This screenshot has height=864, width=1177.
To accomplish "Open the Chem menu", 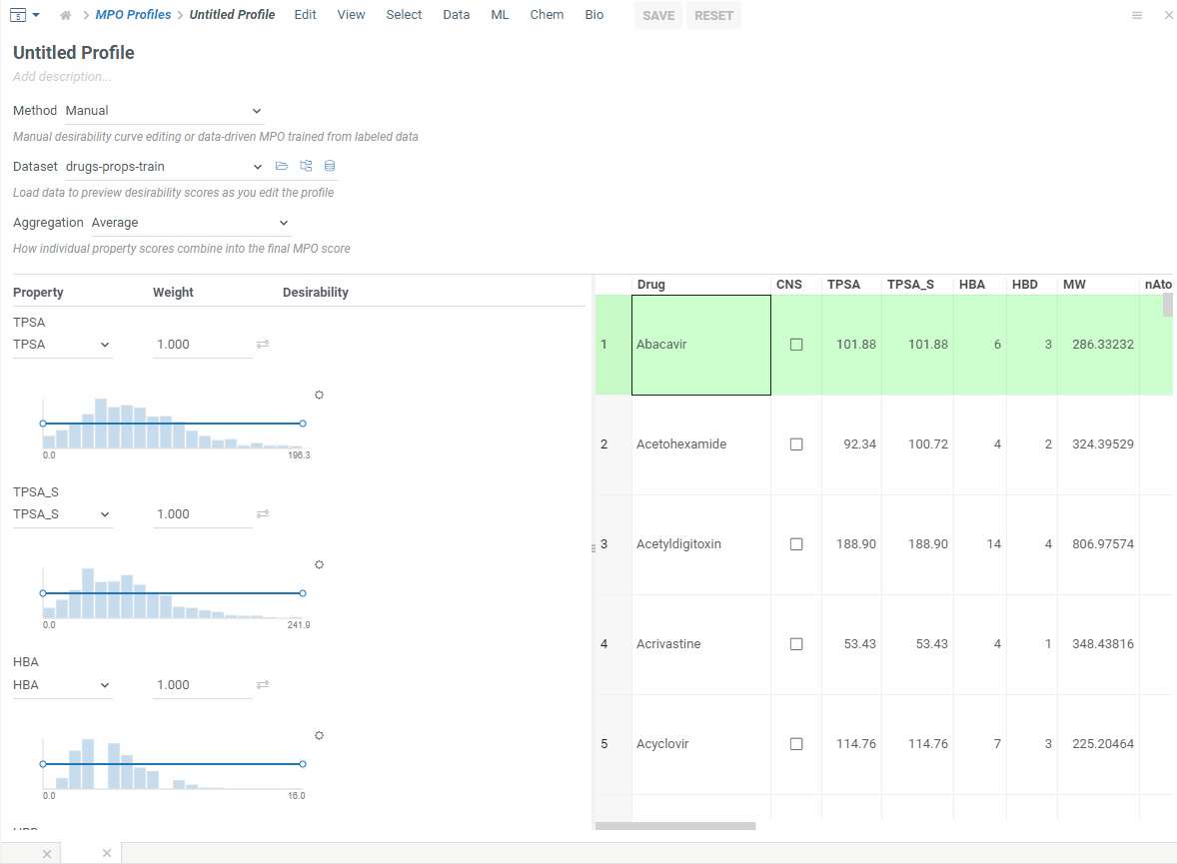I will click(547, 15).
